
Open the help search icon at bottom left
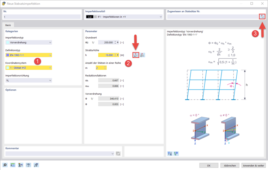[5, 165]
